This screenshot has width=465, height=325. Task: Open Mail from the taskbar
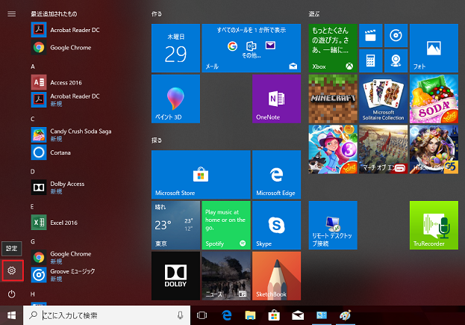pos(298,315)
